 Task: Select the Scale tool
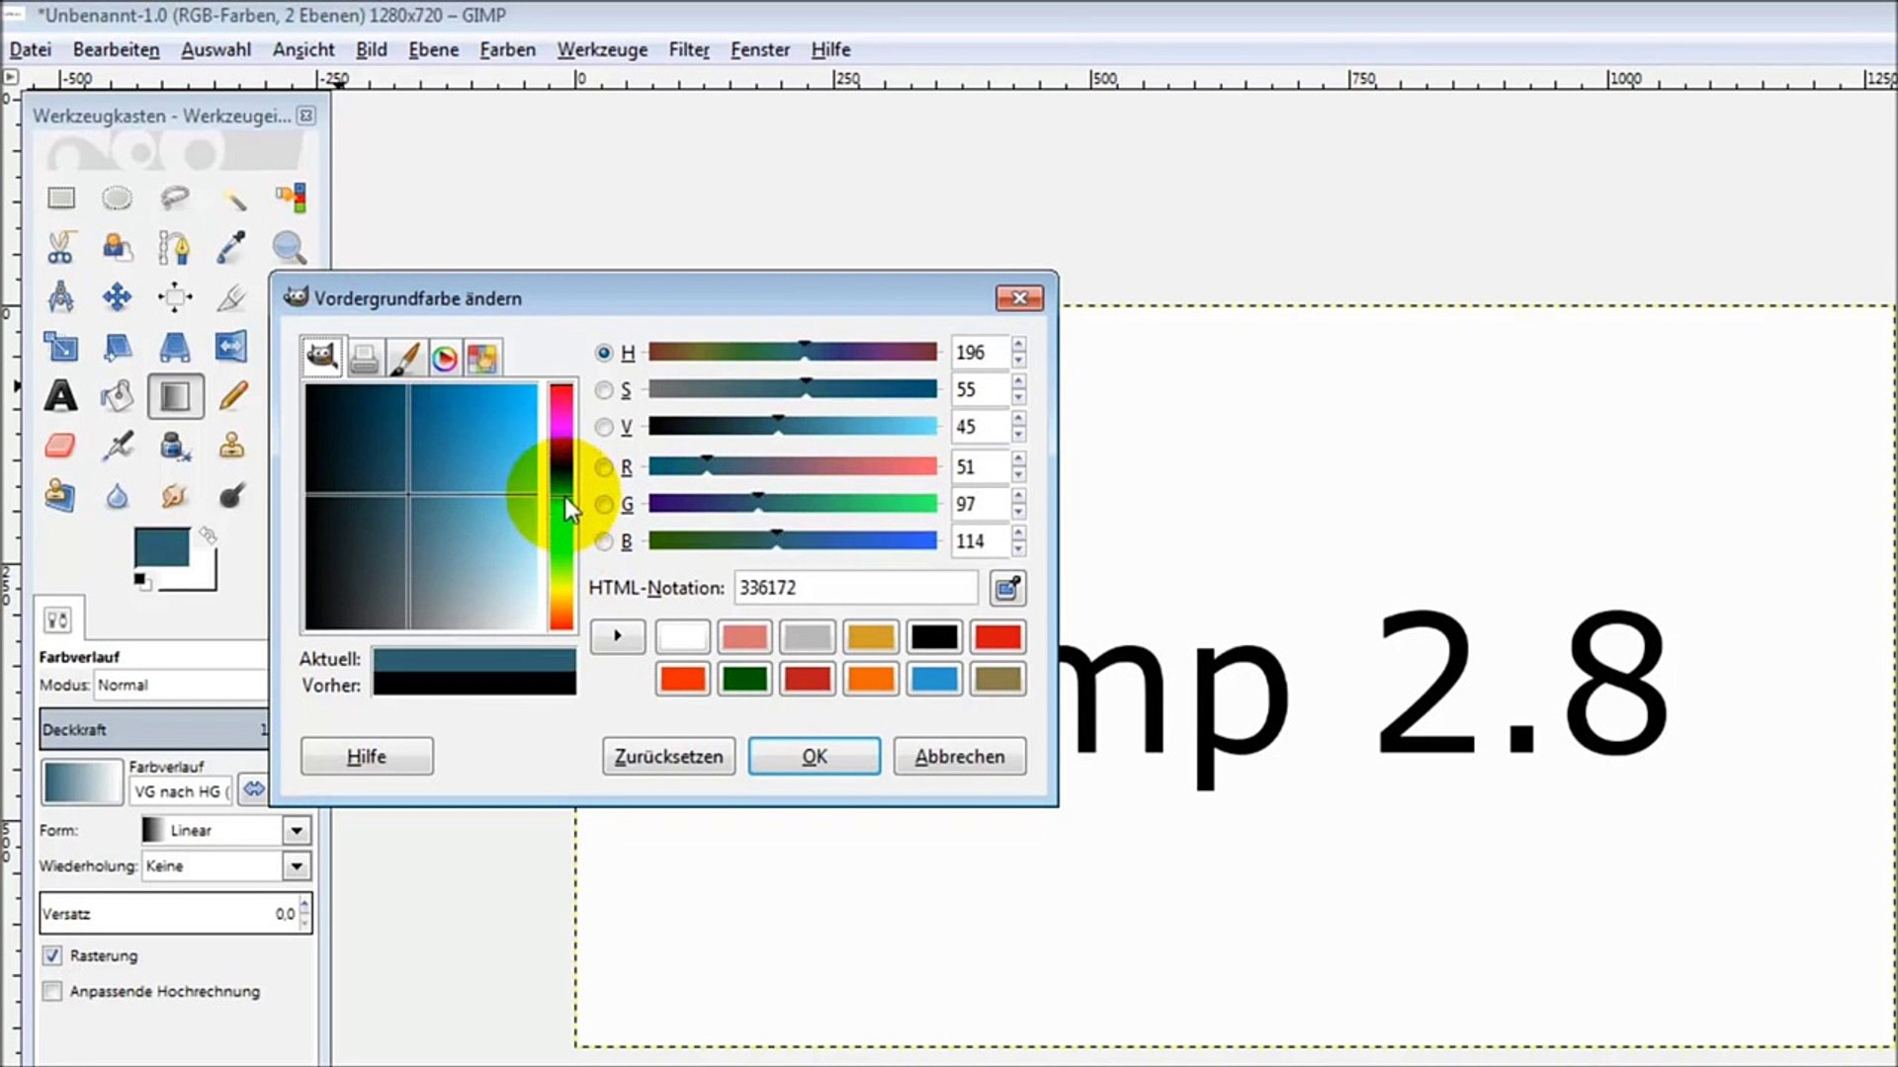(x=61, y=347)
